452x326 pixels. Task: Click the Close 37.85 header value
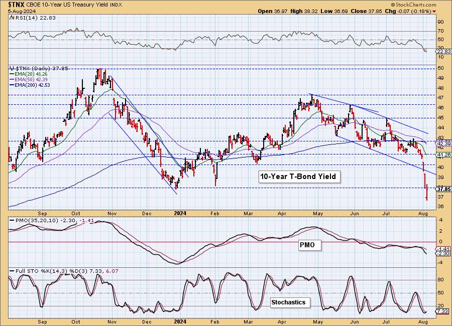click(366, 11)
